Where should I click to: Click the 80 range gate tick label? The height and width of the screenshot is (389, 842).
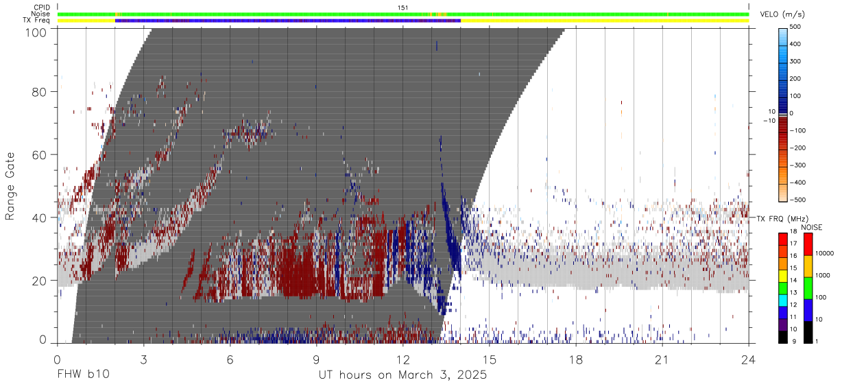tap(40, 92)
